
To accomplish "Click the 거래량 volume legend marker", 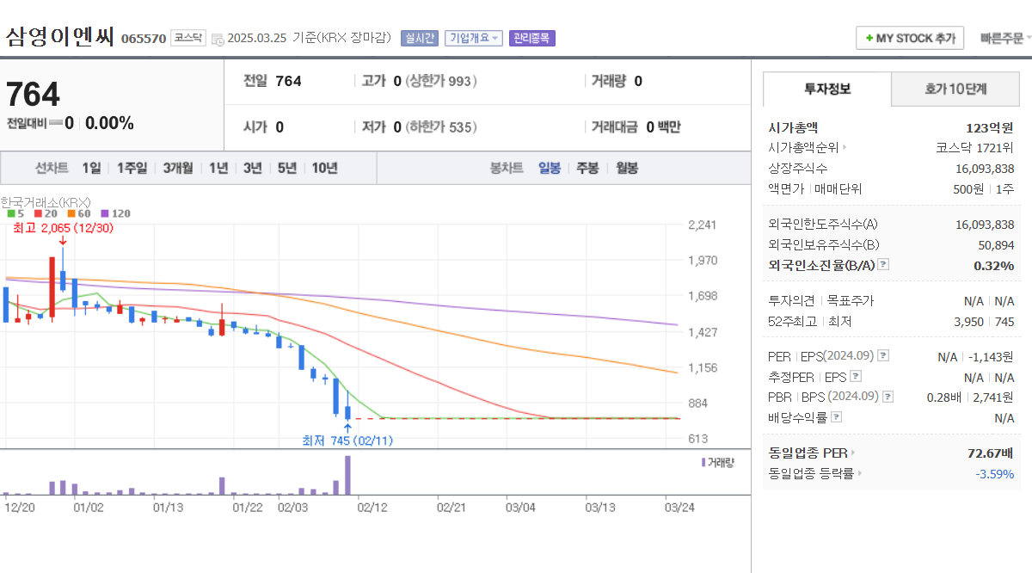I will tap(703, 463).
